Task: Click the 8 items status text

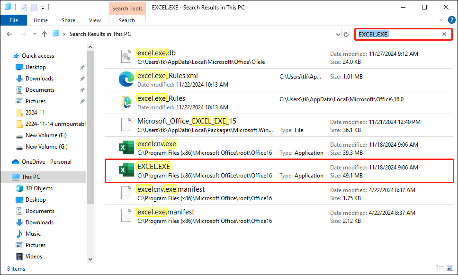Action: pyautogui.click(x=16, y=269)
